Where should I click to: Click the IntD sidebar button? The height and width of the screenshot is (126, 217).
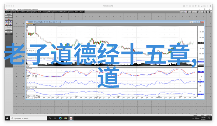(x=9, y=32)
